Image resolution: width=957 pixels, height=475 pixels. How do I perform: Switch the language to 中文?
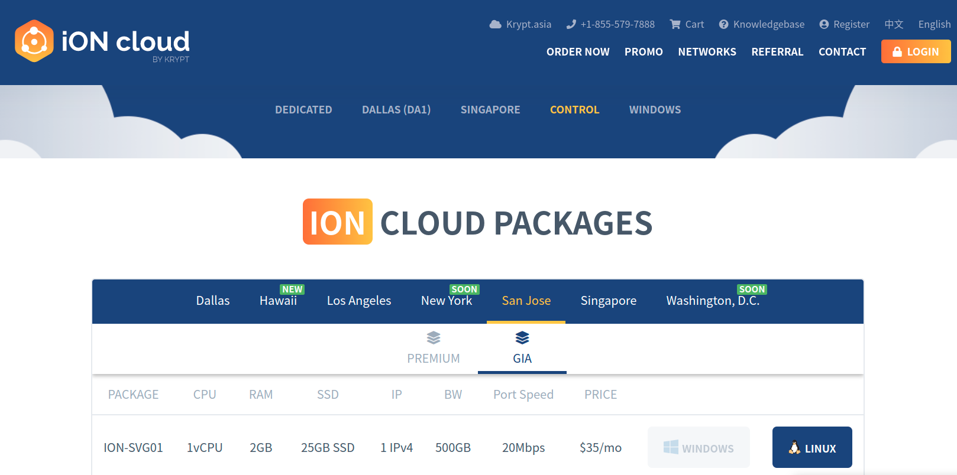click(894, 24)
